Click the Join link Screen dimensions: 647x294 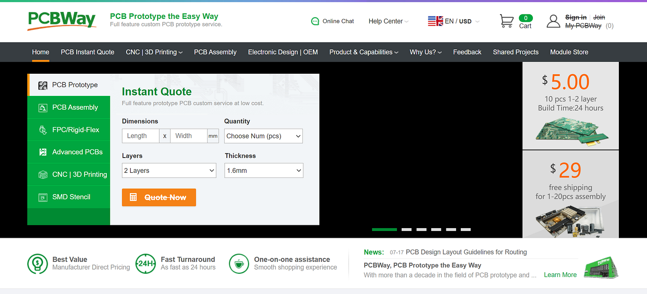(x=599, y=17)
